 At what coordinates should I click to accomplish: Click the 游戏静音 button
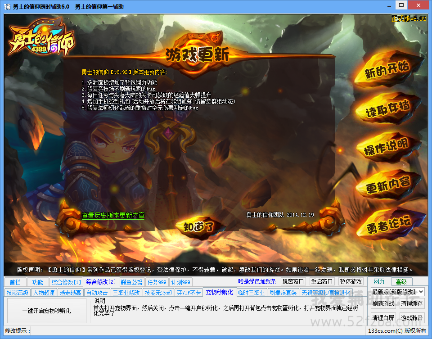point(412,318)
